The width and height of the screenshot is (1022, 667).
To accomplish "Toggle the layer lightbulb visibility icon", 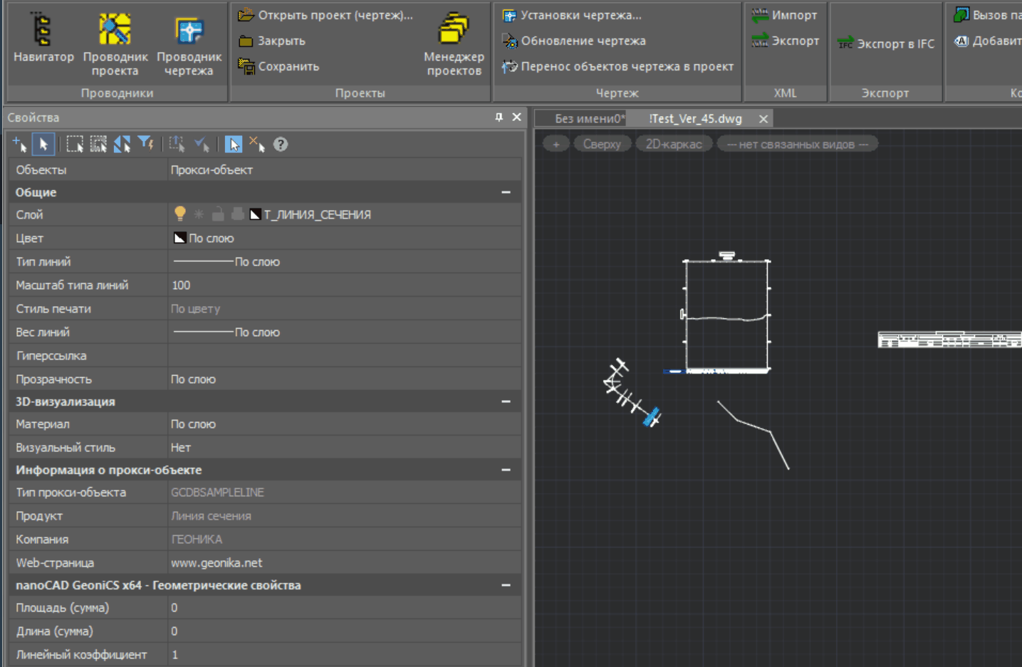I will click(x=180, y=214).
